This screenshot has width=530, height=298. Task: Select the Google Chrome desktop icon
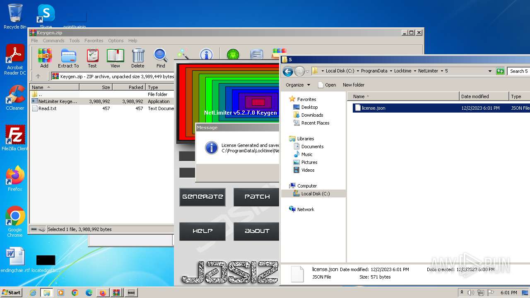tap(15, 221)
